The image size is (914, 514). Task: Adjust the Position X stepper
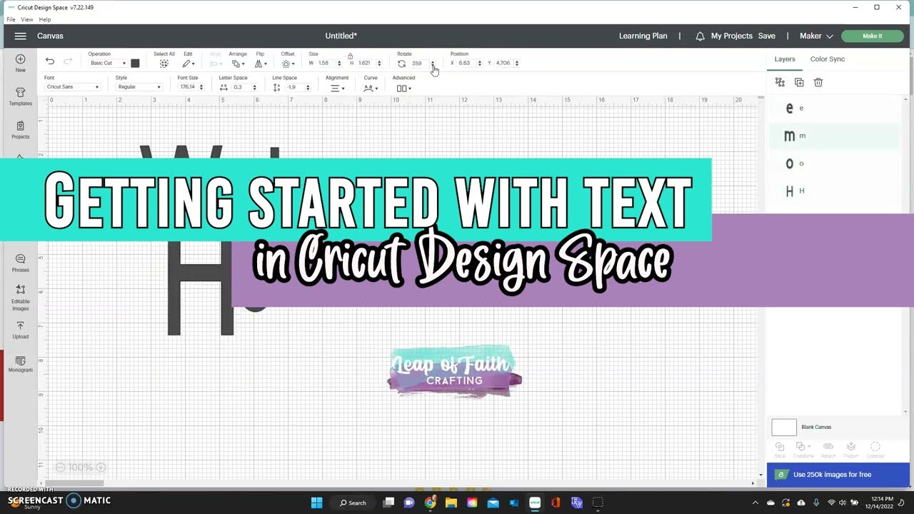point(479,64)
